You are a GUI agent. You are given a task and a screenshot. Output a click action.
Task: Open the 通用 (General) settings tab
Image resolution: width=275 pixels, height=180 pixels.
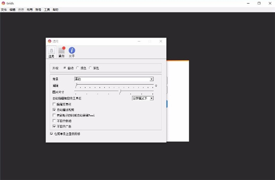point(51,52)
